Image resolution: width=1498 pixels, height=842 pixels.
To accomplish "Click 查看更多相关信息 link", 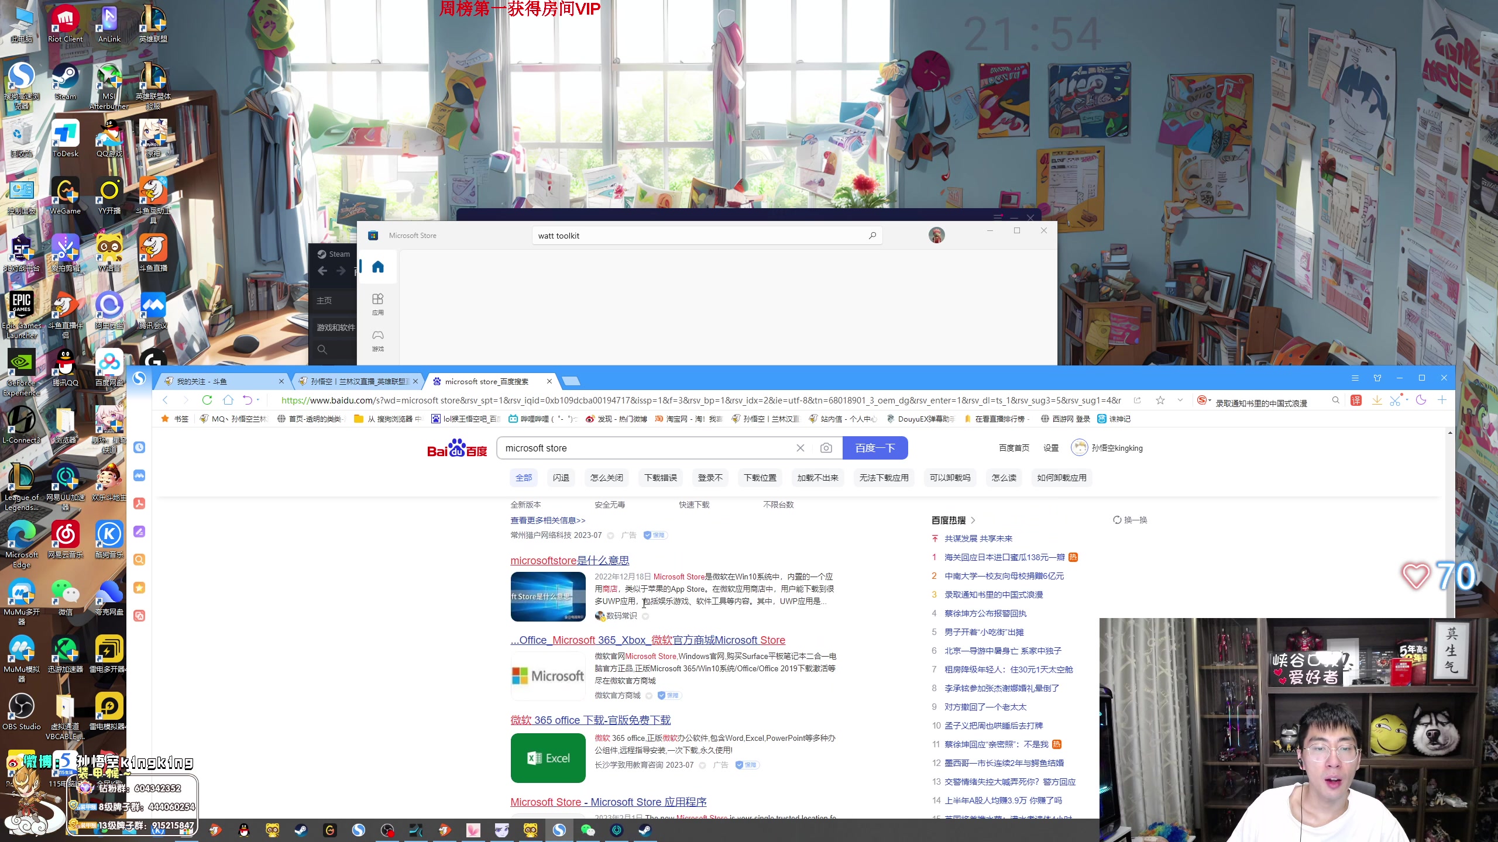I will pyautogui.click(x=548, y=520).
